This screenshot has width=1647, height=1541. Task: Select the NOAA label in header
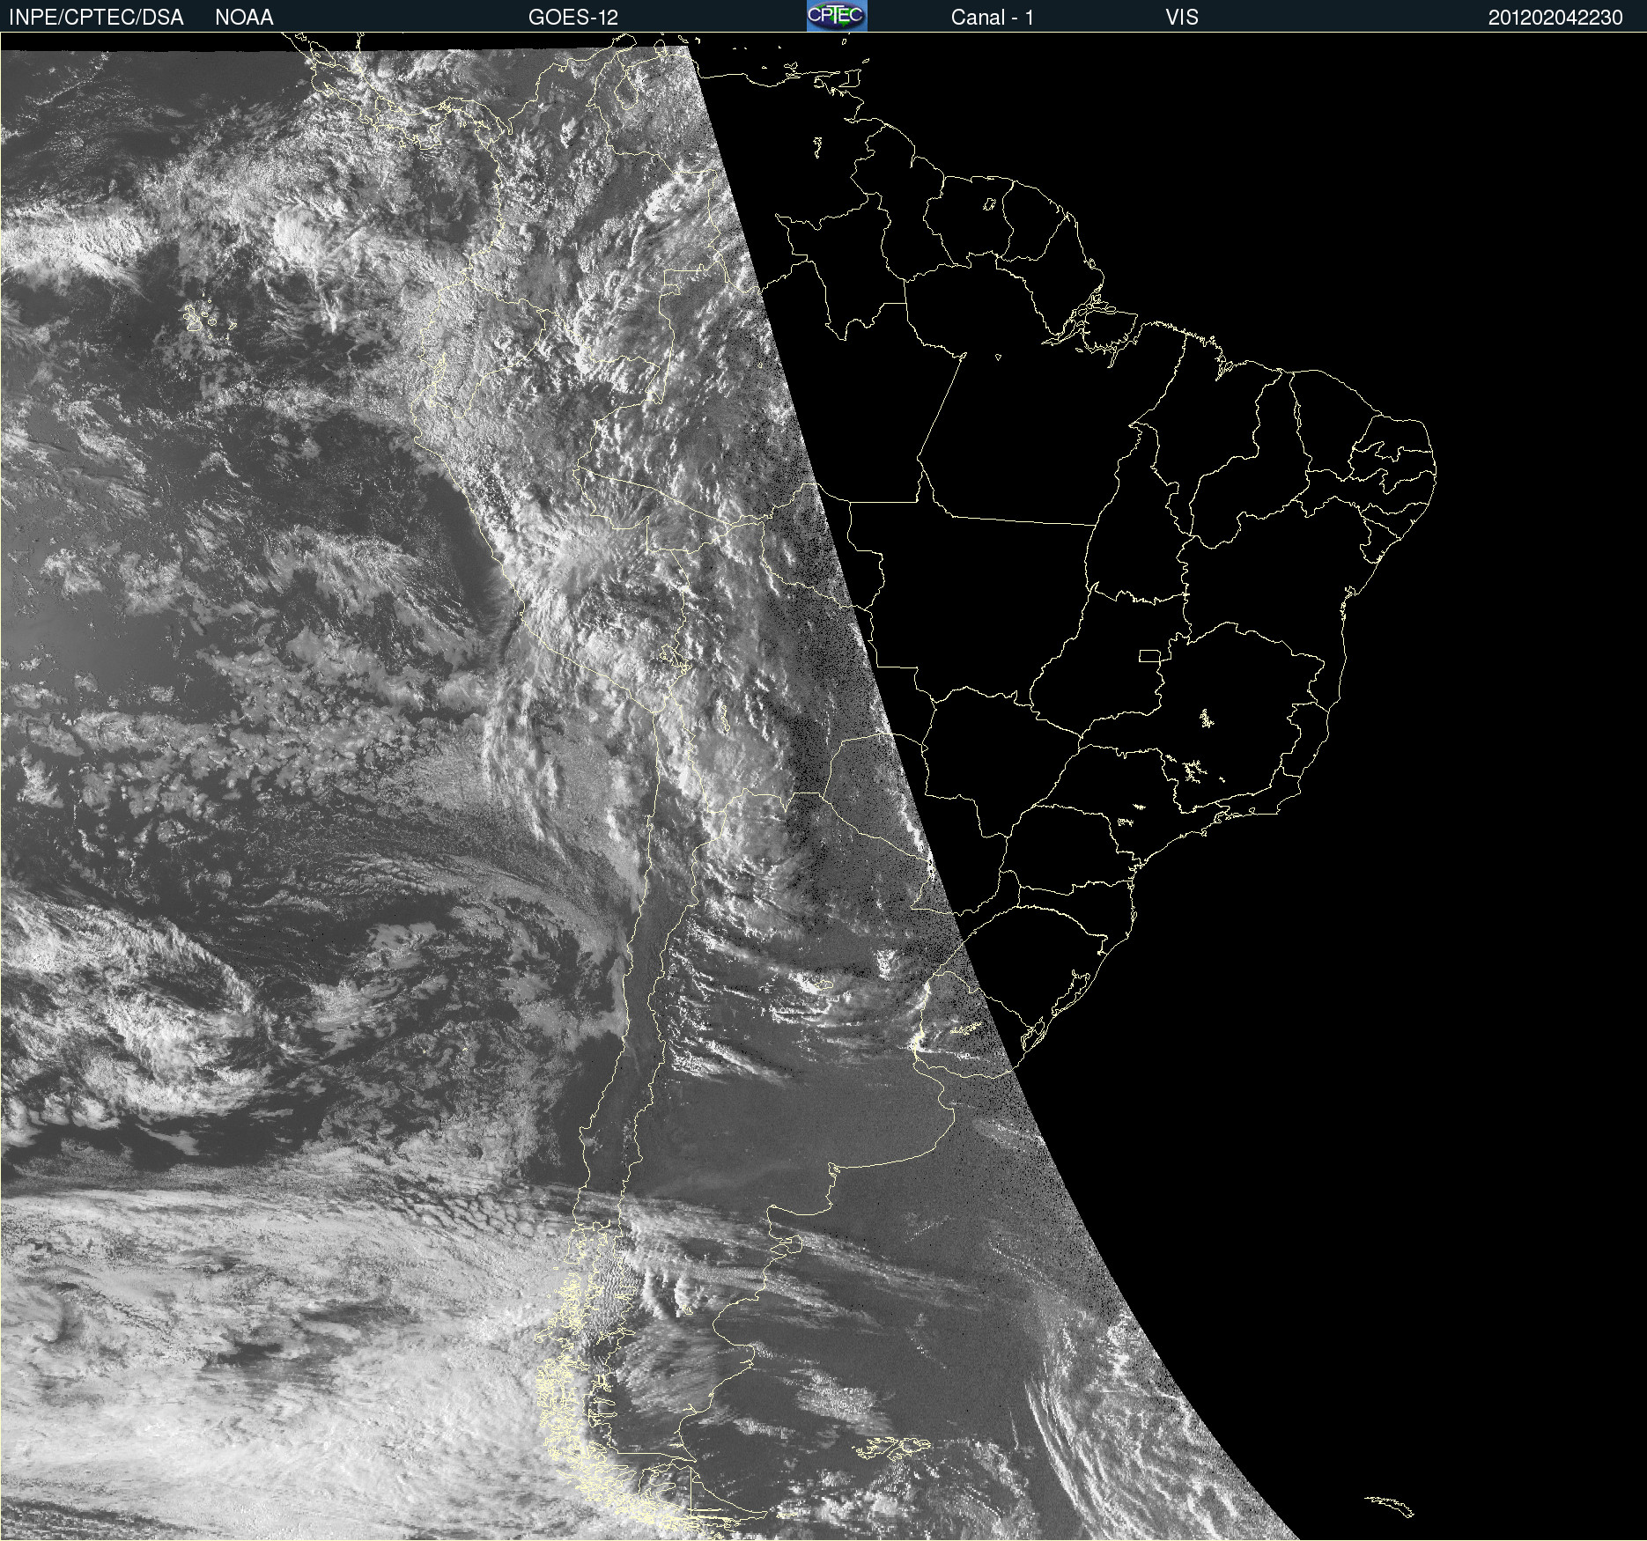pos(244,18)
